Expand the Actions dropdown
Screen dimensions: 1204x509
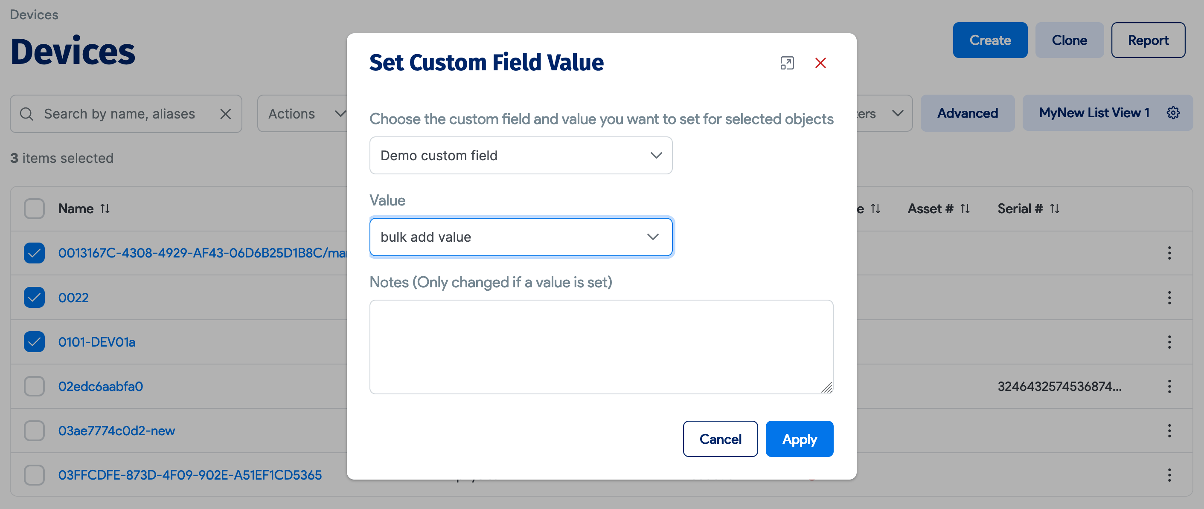[x=304, y=113]
